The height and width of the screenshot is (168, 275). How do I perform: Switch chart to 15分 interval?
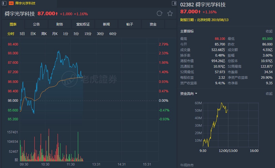pos(88,34)
